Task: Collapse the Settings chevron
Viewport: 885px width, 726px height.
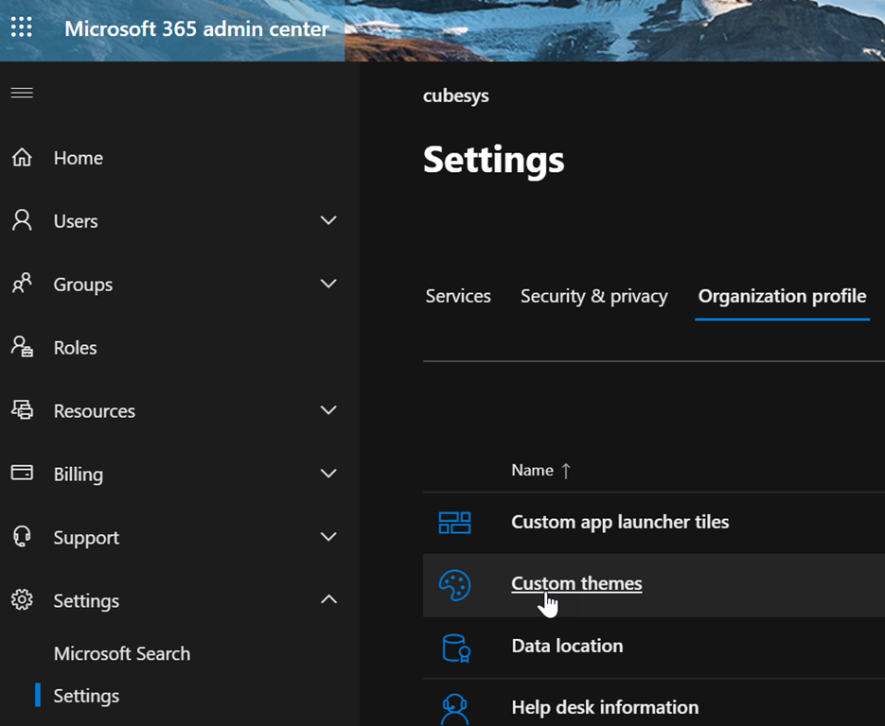Action: tap(328, 599)
